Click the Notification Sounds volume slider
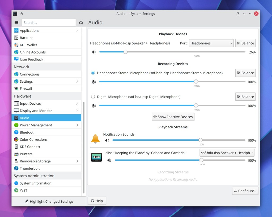Screen dimensions: 272x217 [x=179, y=140]
